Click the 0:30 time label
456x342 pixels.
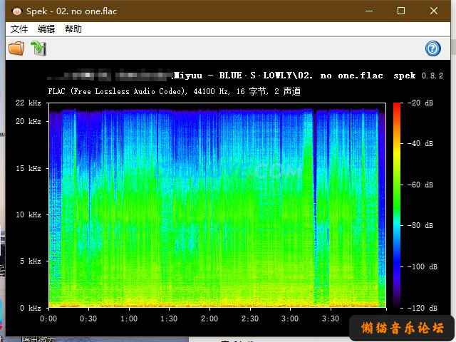click(88, 318)
